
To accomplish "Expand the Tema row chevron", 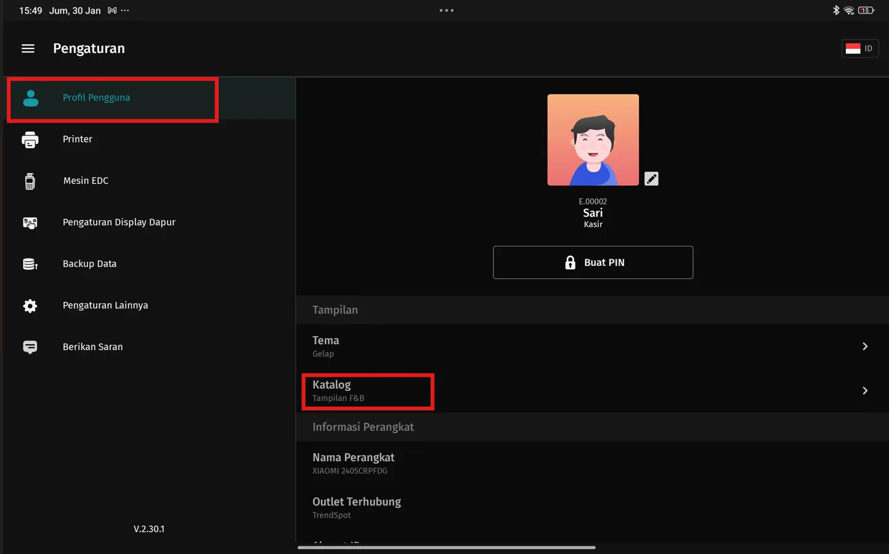I will pos(864,347).
